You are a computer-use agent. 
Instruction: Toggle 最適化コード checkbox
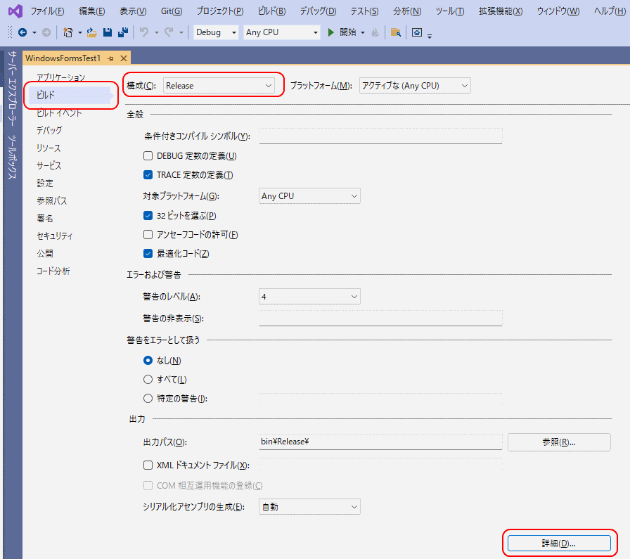coord(148,254)
